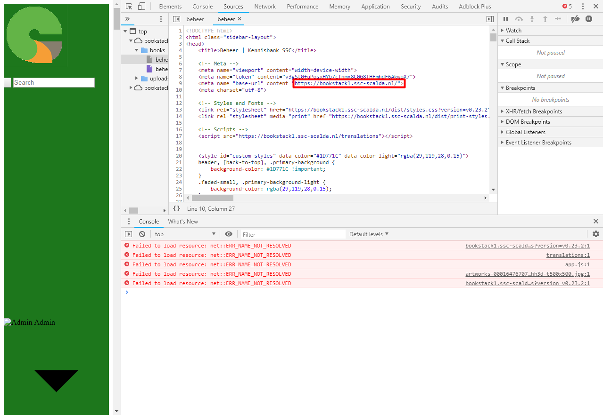Click the pause on exceptions icon
This screenshot has width=603, height=415.
pos(588,19)
